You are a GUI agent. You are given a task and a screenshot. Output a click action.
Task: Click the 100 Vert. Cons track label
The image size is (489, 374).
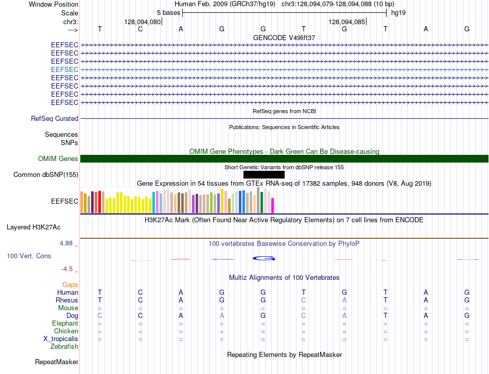[29, 256]
